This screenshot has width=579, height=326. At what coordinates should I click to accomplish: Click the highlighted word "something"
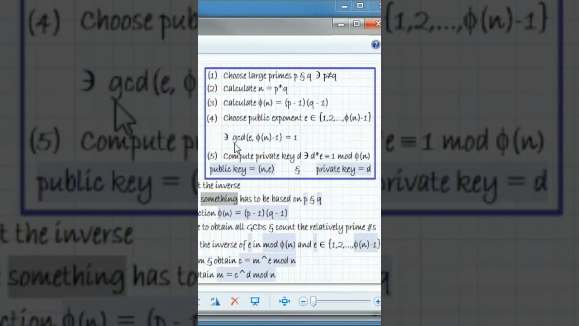[219, 199]
